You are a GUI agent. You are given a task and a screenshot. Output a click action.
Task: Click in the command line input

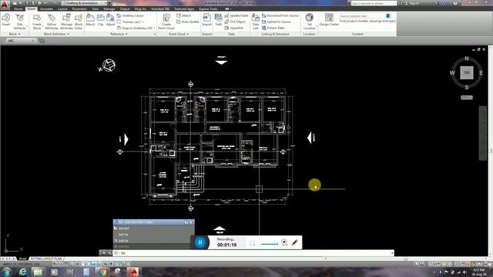(x=252, y=253)
